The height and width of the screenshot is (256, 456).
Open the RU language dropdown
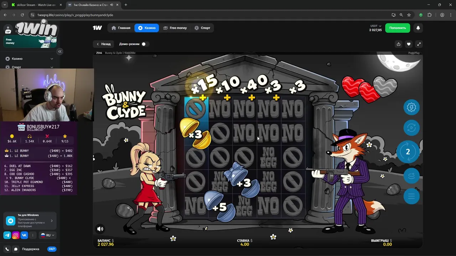pos(47,235)
